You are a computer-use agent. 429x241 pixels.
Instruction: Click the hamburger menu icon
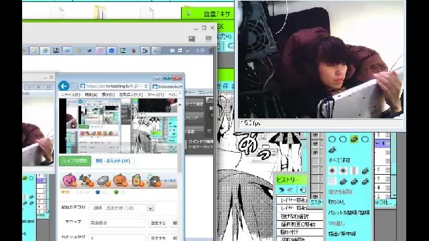pos(208,39)
